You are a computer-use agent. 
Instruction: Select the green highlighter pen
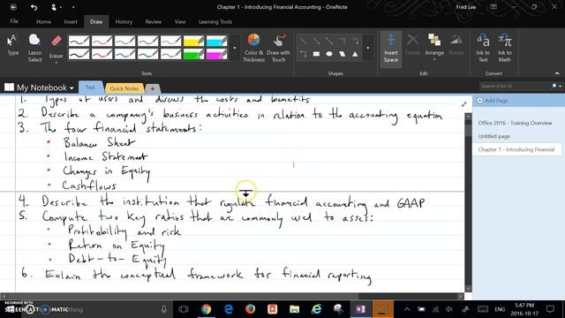pos(193,54)
